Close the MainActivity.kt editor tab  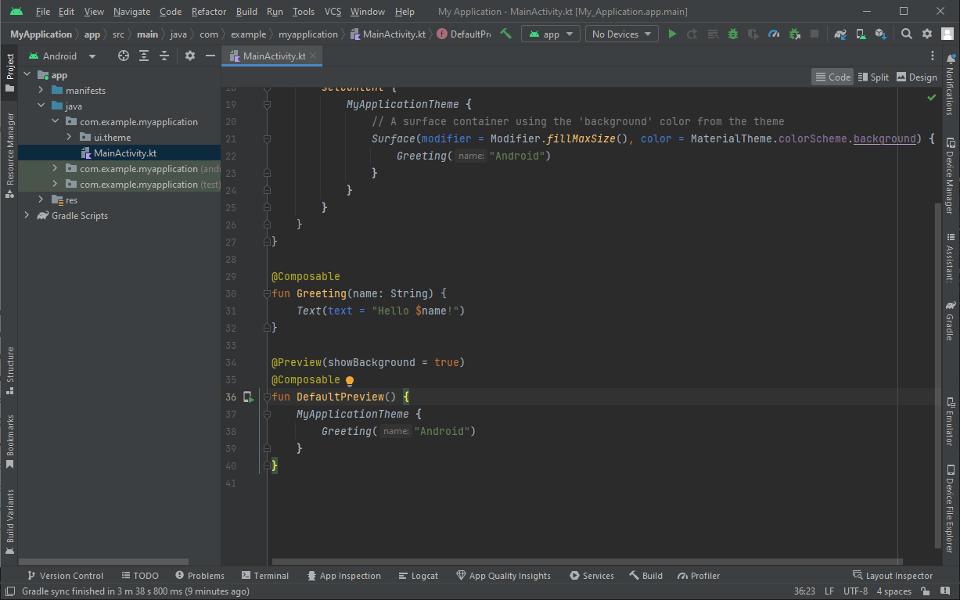(x=313, y=56)
